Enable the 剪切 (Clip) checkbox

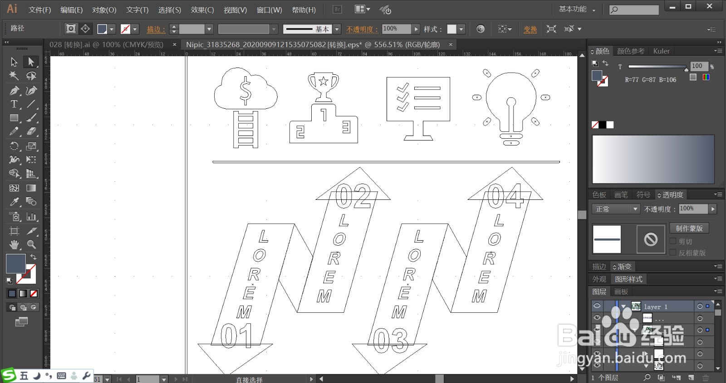pyautogui.click(x=673, y=241)
